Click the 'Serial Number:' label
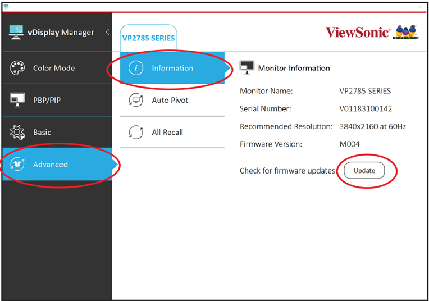 pos(266,108)
